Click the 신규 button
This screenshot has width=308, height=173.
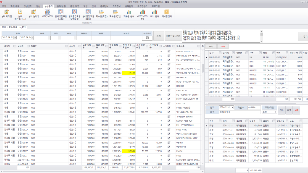click(282, 110)
